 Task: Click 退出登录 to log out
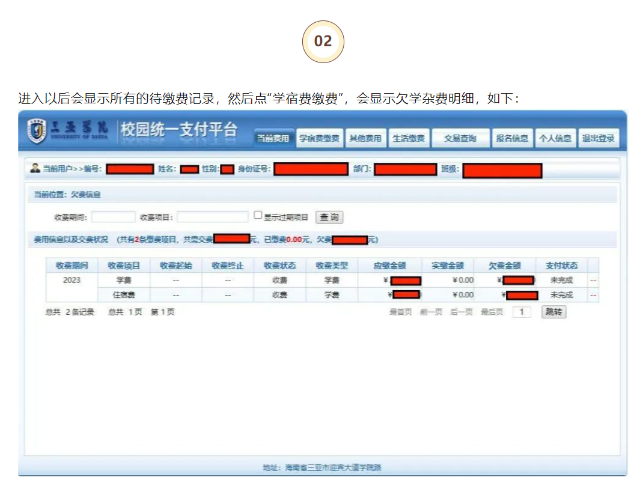(598, 138)
